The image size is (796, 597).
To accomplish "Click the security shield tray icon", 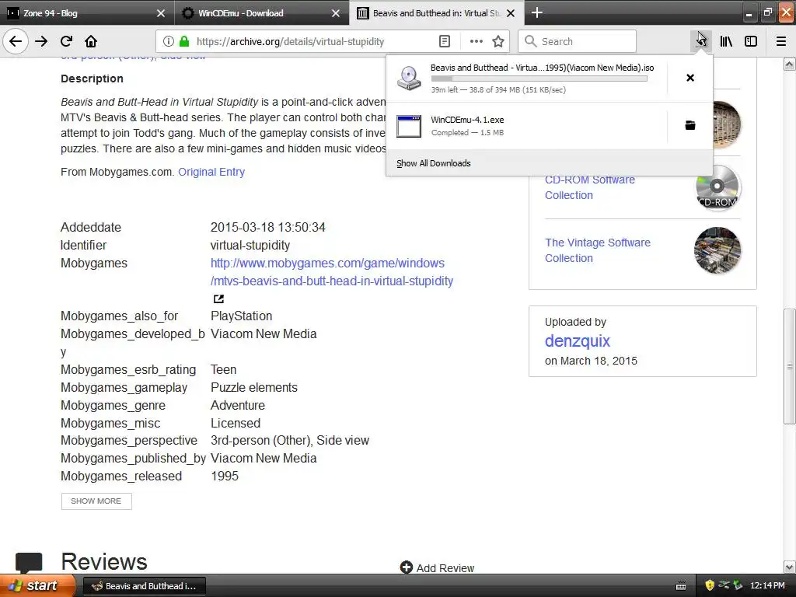I will click(710, 586).
